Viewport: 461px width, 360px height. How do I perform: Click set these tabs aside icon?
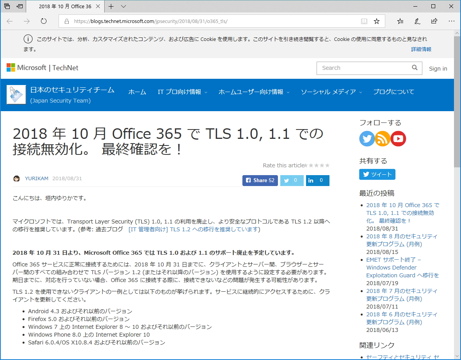pyautogui.click(x=20, y=6)
